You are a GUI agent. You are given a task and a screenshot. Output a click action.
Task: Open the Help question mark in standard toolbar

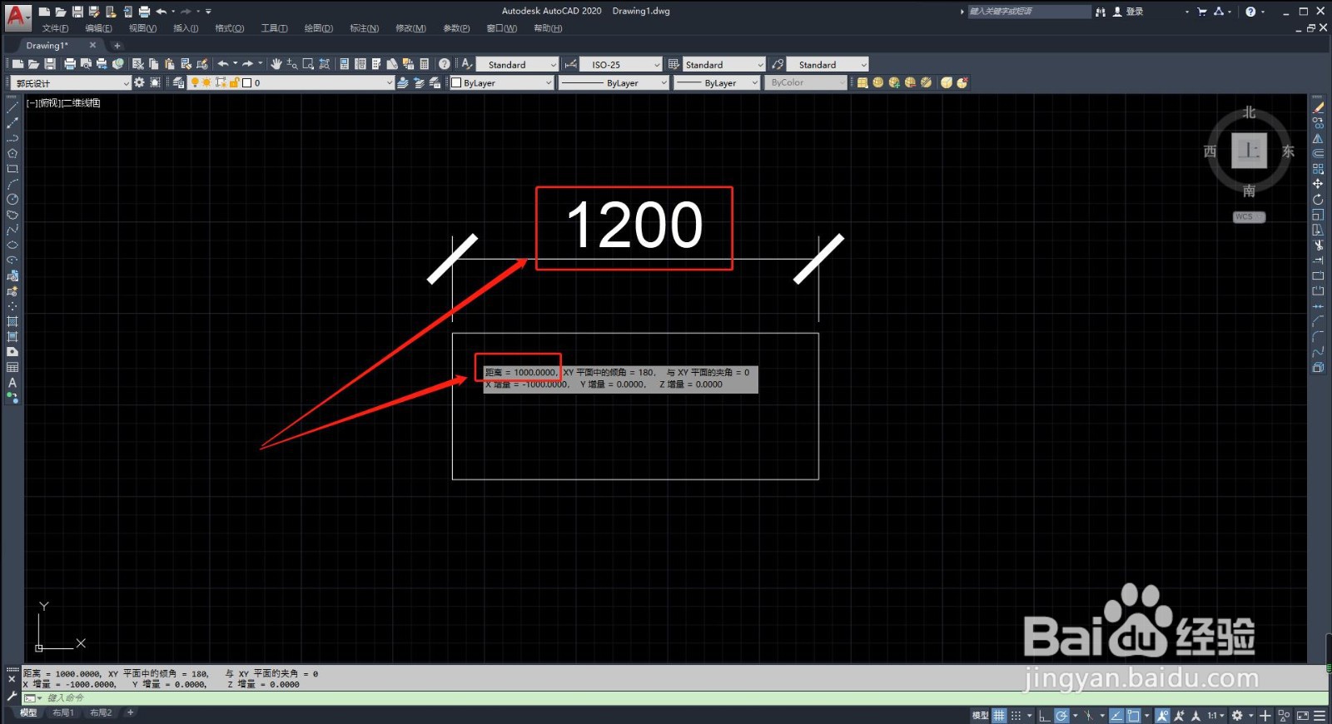coord(445,64)
